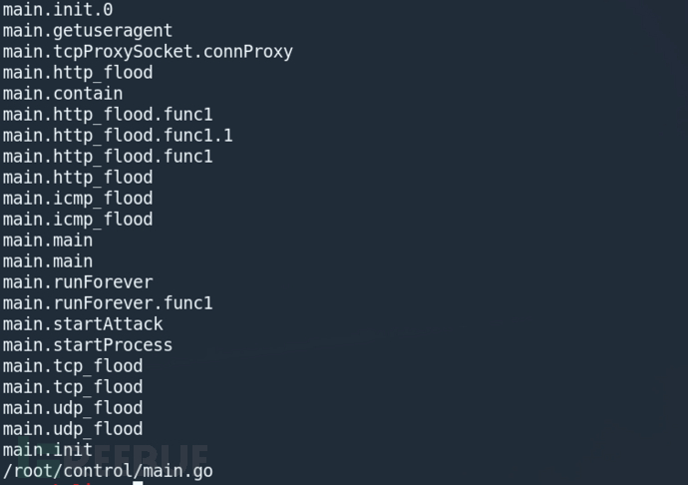Click the final main.init line
The height and width of the screenshot is (485, 688).
[x=47, y=449]
